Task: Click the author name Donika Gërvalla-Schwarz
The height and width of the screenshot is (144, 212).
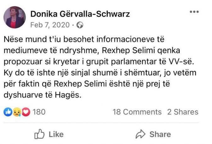Action: point(80,14)
